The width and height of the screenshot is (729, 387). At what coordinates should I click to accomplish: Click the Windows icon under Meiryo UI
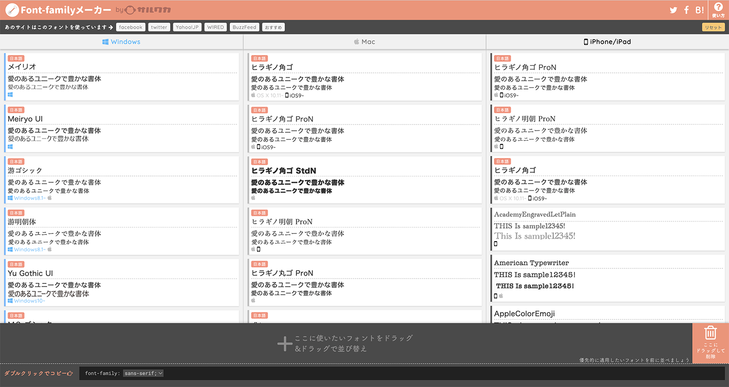pos(10,147)
